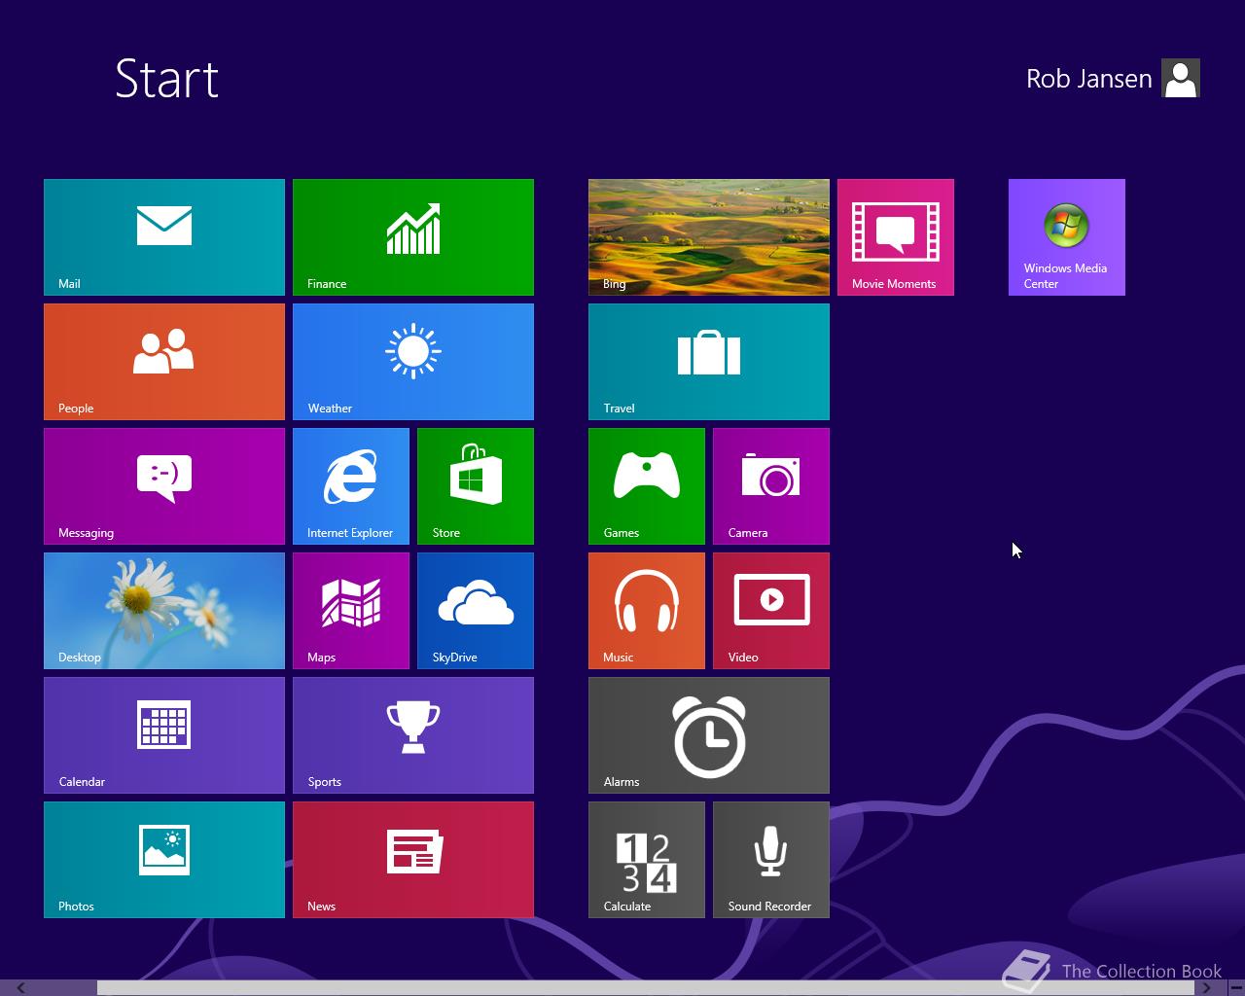The width and height of the screenshot is (1245, 996).
Task: Open the Desktop tile
Action: [x=164, y=611]
